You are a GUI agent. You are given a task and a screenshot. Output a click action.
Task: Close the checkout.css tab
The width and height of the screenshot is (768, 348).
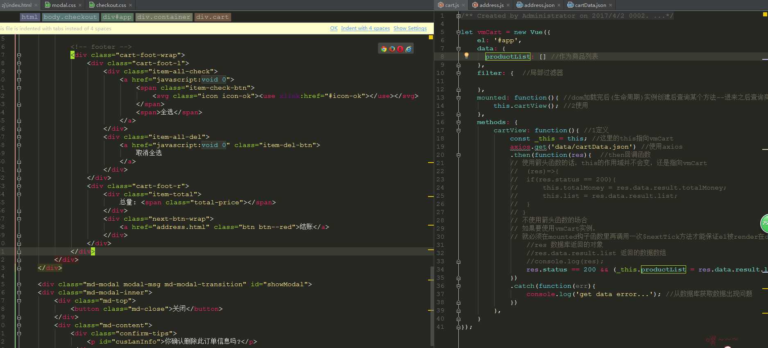[x=130, y=5]
